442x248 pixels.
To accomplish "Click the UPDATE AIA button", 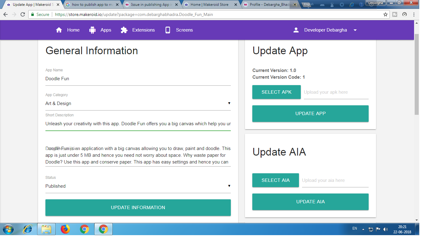I will point(310,202).
